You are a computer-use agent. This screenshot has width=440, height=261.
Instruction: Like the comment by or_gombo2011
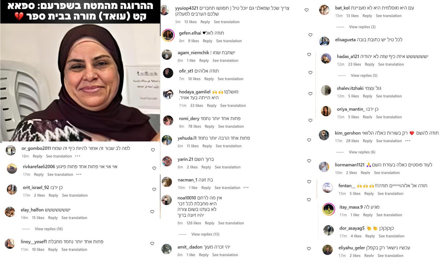tap(153, 150)
